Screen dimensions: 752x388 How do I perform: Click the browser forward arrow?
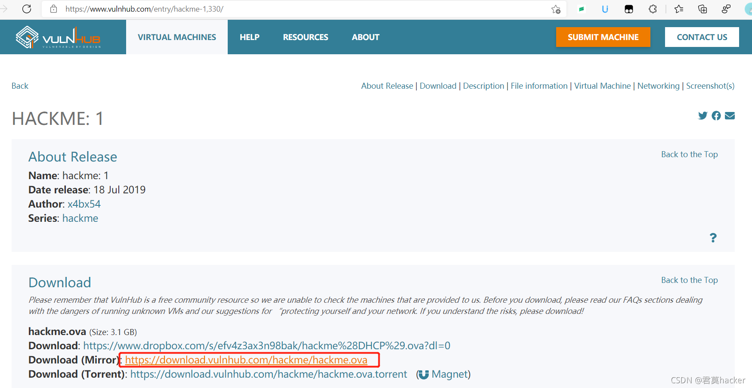coord(4,9)
